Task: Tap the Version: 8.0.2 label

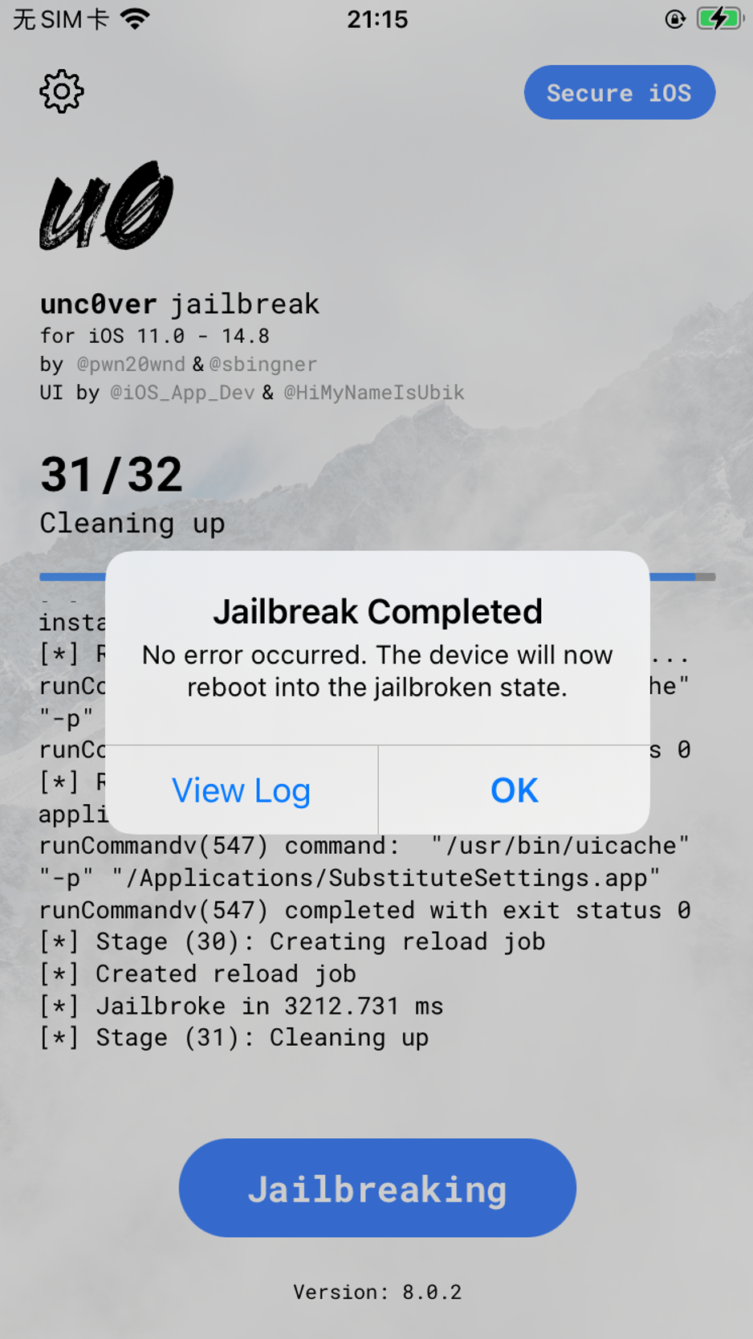Action: click(377, 1292)
